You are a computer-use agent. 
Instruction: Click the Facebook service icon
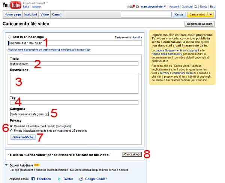point(33,179)
